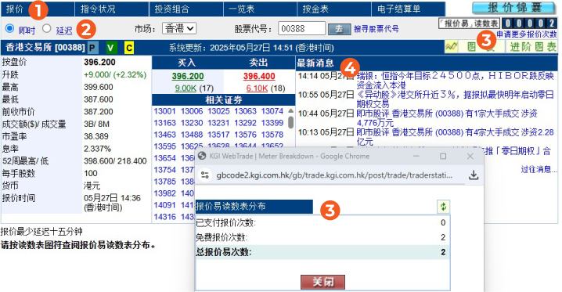Open related security 13163

click(164, 123)
